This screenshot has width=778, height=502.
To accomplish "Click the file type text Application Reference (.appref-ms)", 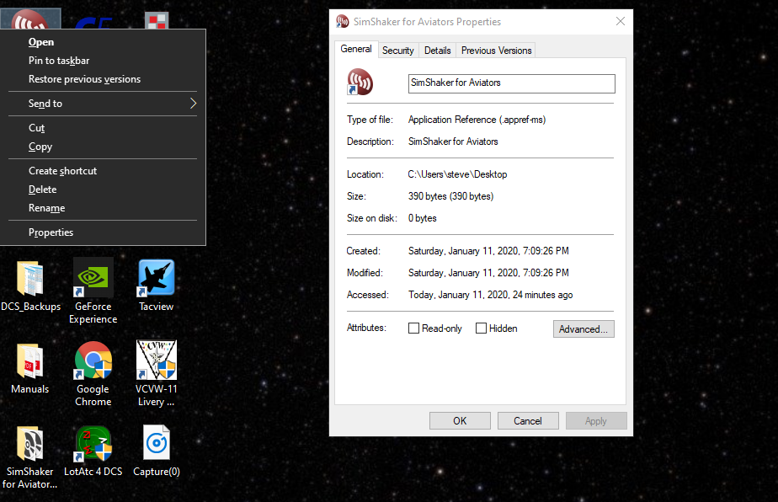I will point(477,120).
